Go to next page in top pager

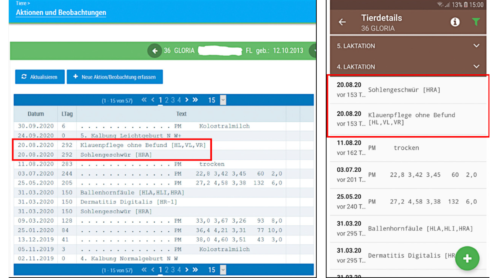(x=187, y=100)
